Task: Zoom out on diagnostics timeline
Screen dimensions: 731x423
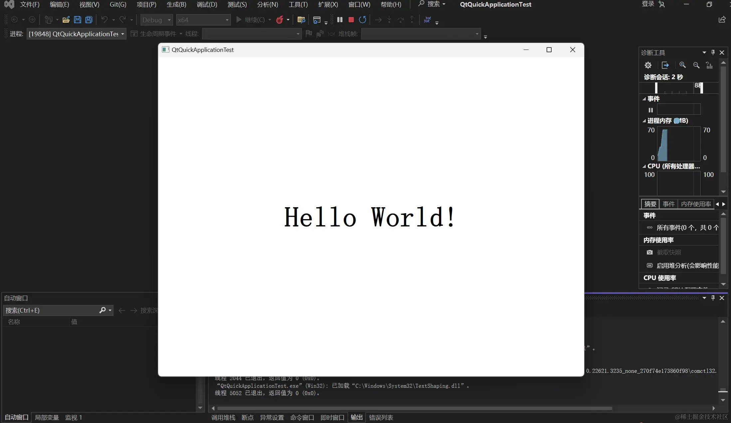Action: (x=696, y=65)
